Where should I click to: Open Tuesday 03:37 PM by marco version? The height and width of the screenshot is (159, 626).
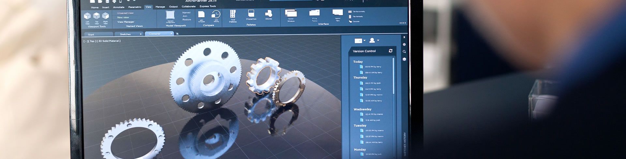pos(372,137)
